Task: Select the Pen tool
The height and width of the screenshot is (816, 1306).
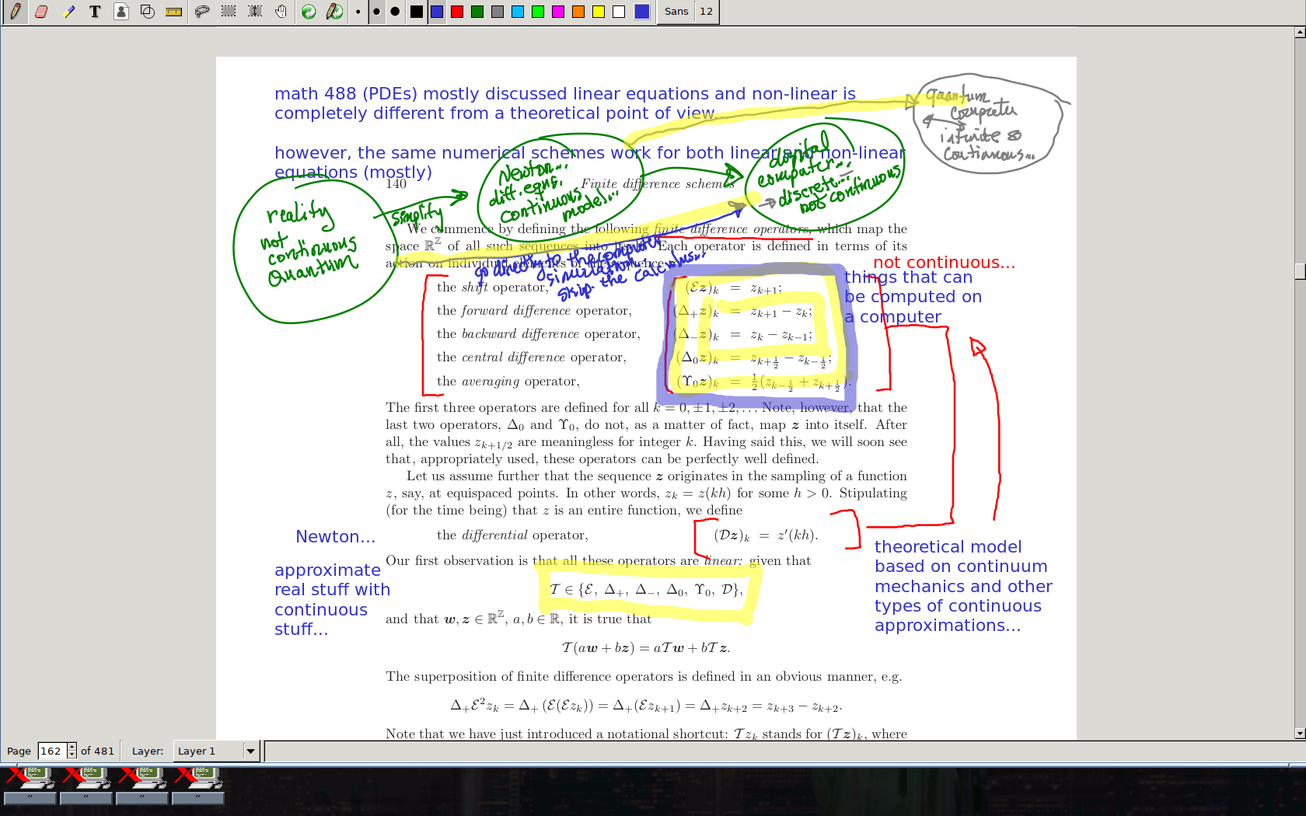Action: coord(16,12)
